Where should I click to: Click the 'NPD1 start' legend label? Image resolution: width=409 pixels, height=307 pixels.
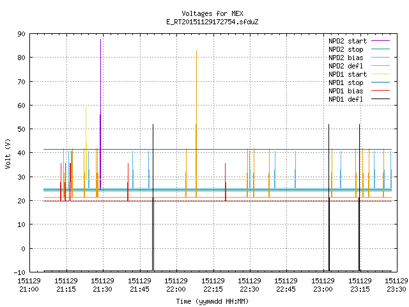point(348,74)
